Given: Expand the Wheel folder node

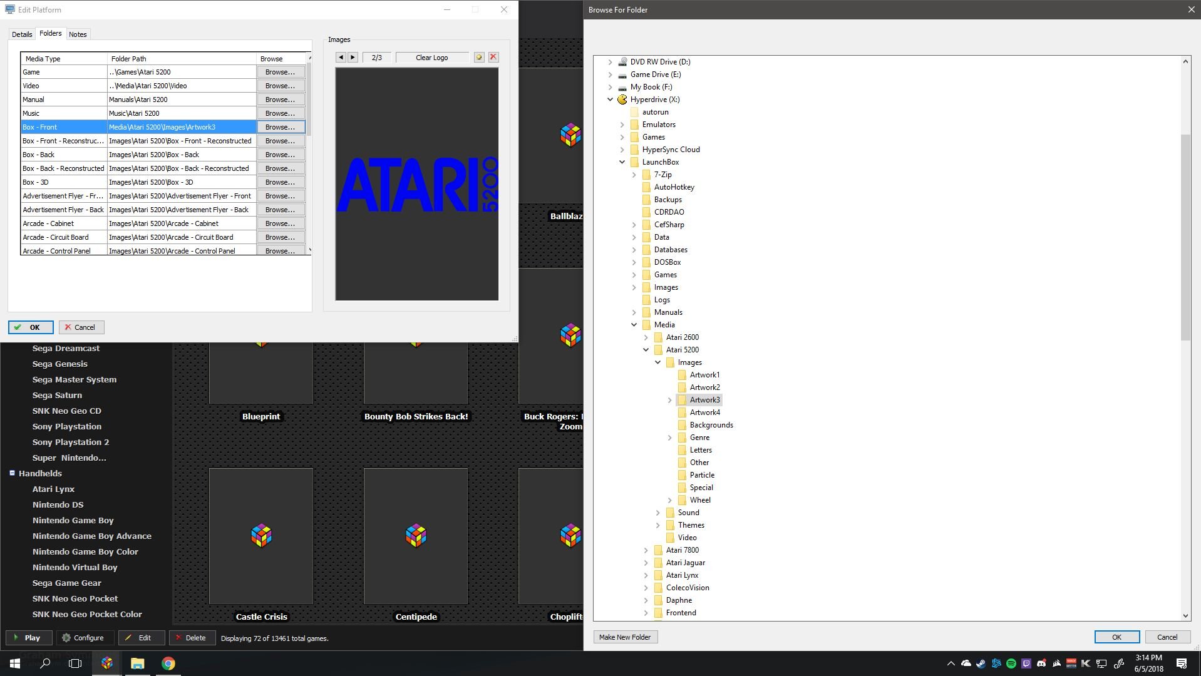Looking at the screenshot, I should tap(669, 500).
